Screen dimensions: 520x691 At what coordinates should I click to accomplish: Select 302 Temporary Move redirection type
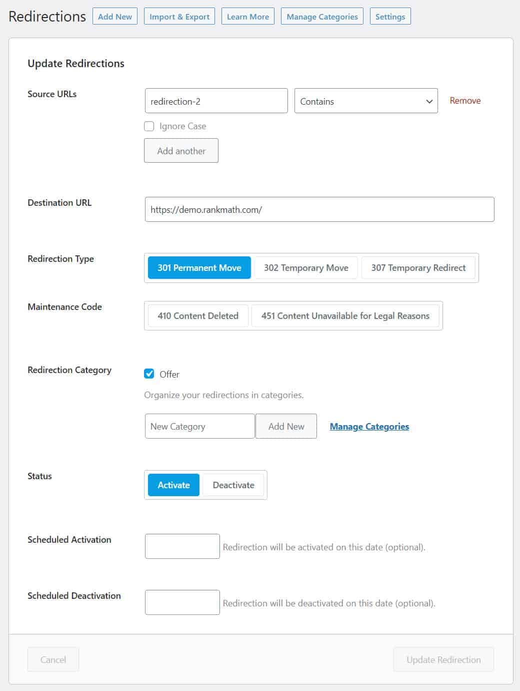pos(306,268)
